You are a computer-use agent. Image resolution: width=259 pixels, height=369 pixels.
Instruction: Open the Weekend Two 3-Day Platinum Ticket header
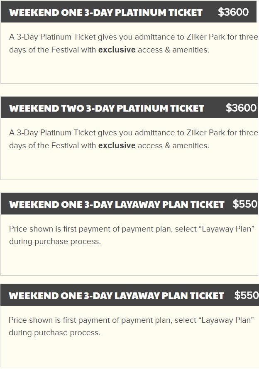[129, 107]
